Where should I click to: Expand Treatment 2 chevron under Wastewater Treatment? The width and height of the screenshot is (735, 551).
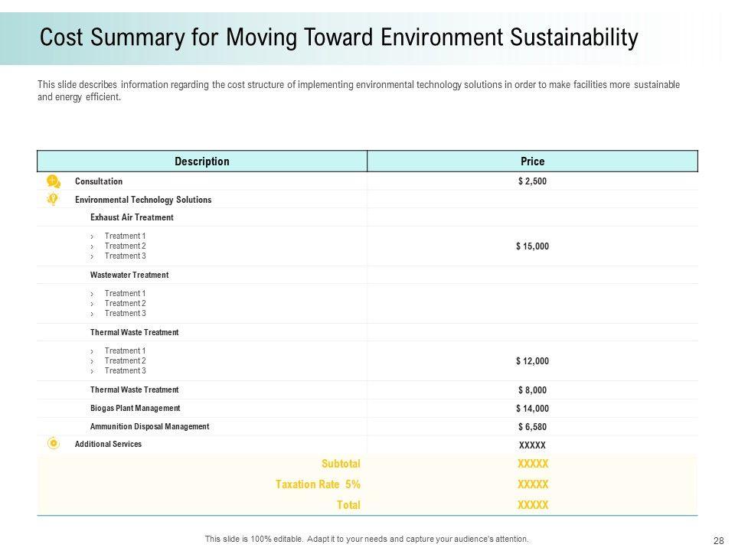[x=91, y=304]
